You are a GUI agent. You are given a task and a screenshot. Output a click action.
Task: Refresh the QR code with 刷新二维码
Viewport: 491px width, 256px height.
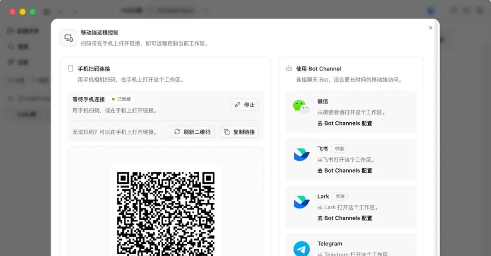(x=192, y=132)
